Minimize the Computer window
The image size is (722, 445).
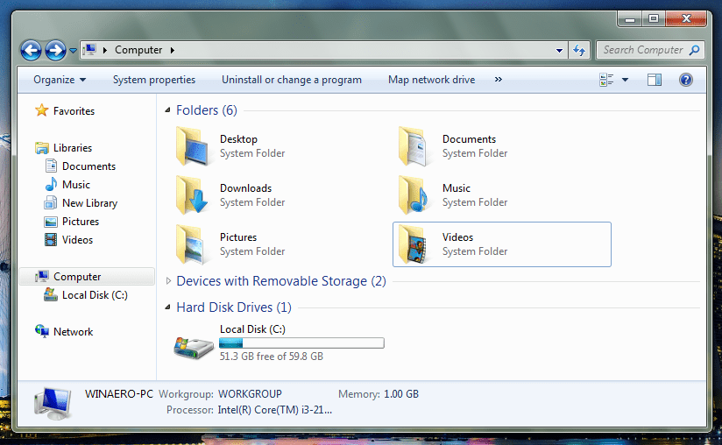tap(630, 18)
